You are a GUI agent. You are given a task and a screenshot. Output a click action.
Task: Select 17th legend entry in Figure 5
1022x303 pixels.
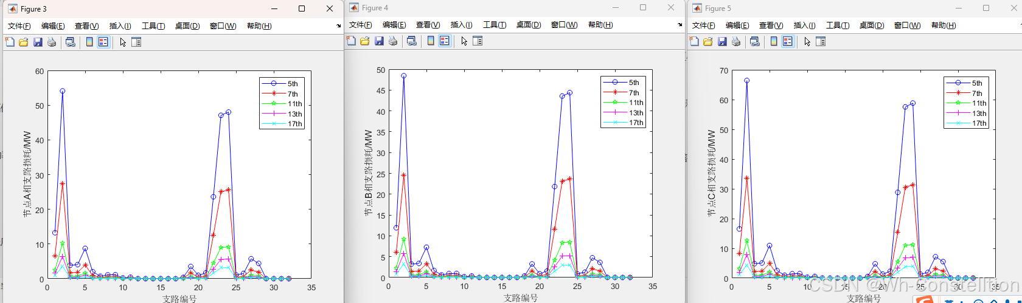[x=966, y=123]
